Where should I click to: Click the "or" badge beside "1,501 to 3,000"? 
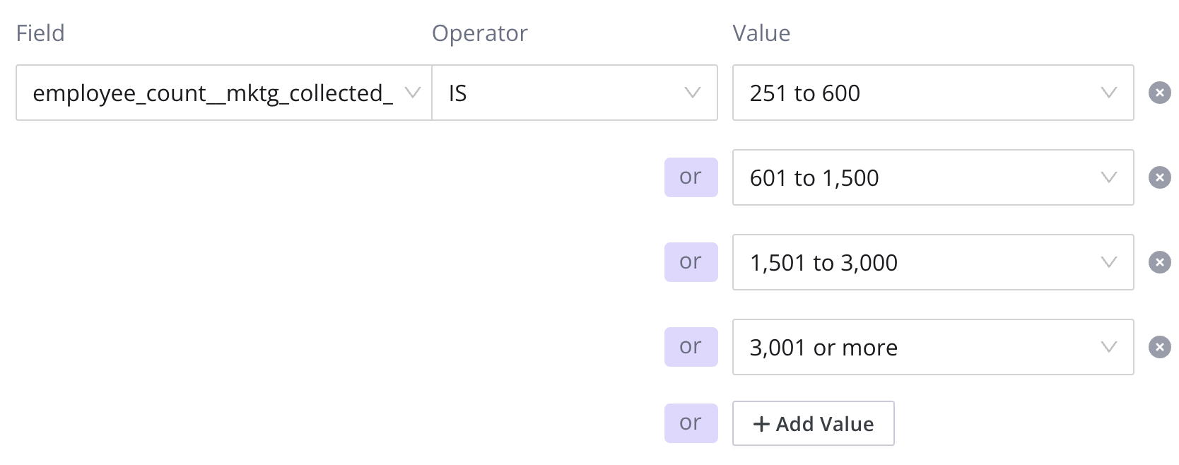[x=691, y=262]
